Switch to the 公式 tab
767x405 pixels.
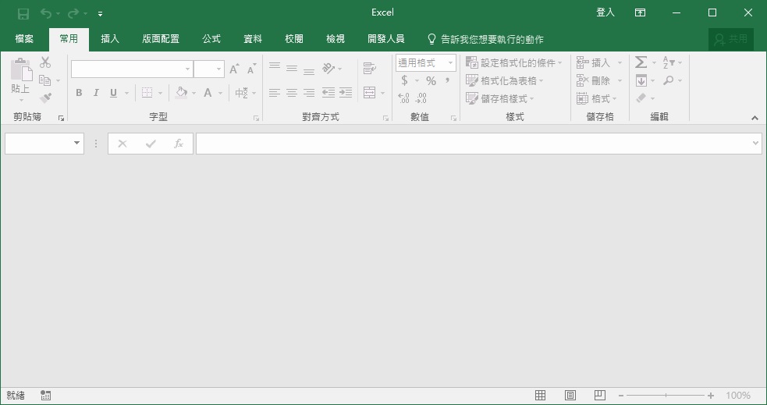211,39
